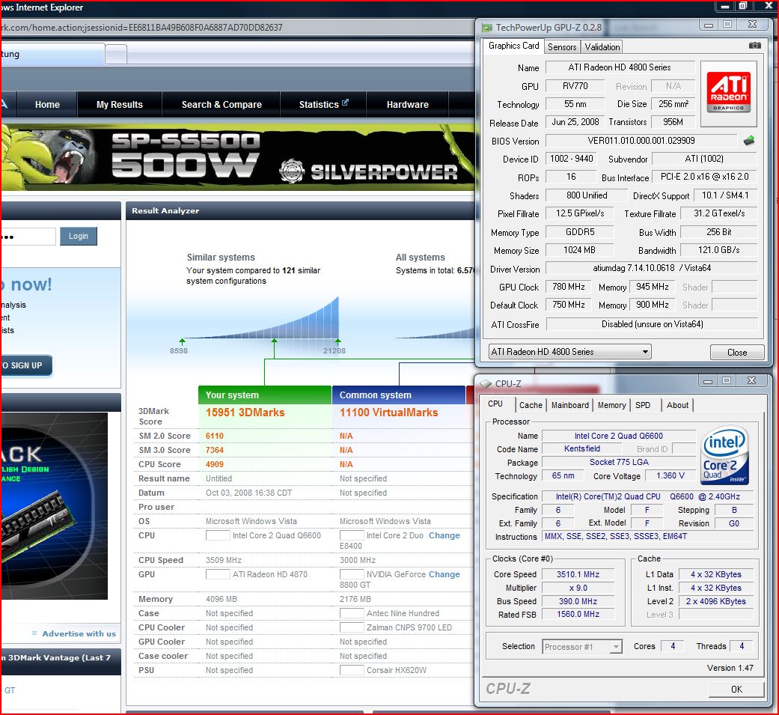
Task: Click the CPU-Z title bar app icon
Action: click(x=486, y=384)
